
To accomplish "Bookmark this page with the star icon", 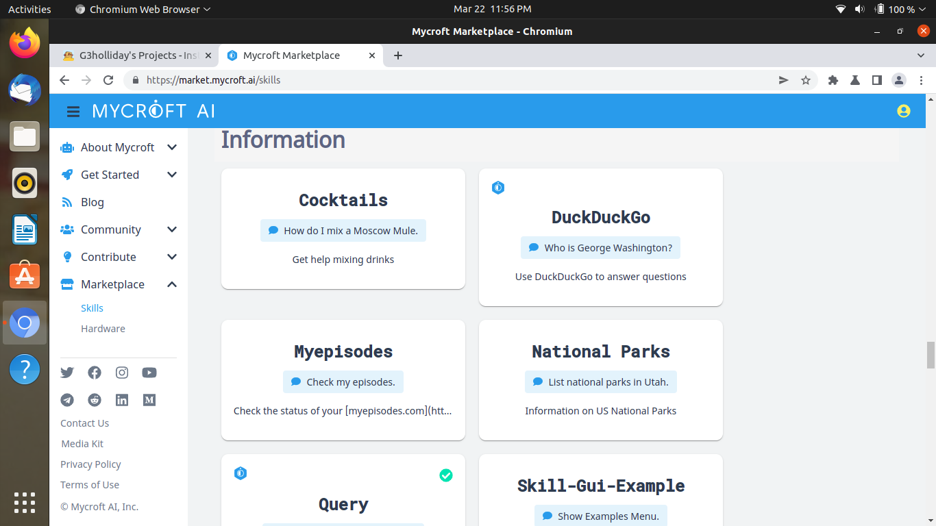I will tap(806, 80).
